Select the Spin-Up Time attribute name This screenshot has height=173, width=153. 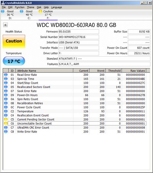26,79
